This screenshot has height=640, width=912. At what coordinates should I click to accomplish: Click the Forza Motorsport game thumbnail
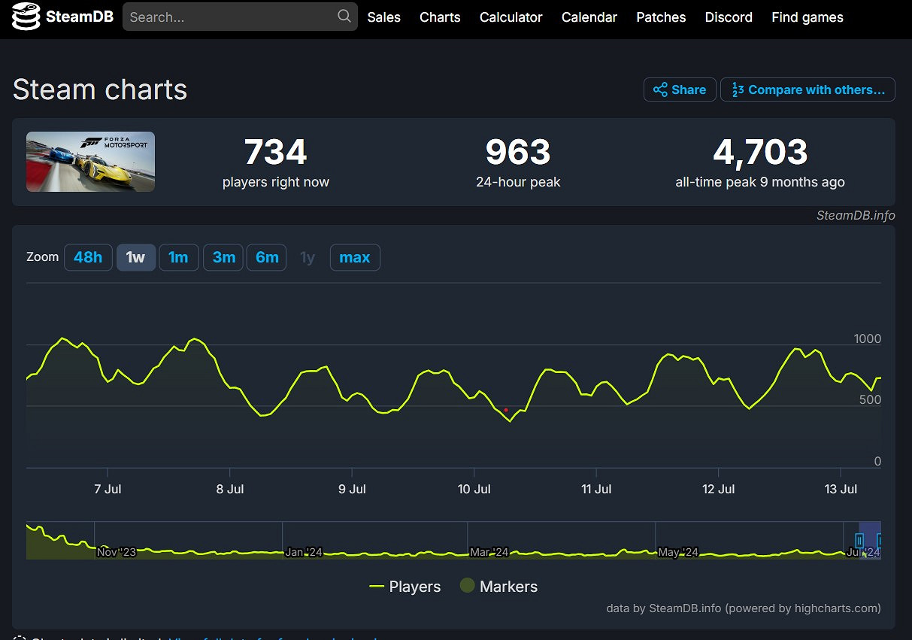90,162
